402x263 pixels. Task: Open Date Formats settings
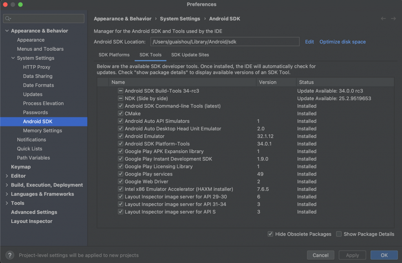38,85
